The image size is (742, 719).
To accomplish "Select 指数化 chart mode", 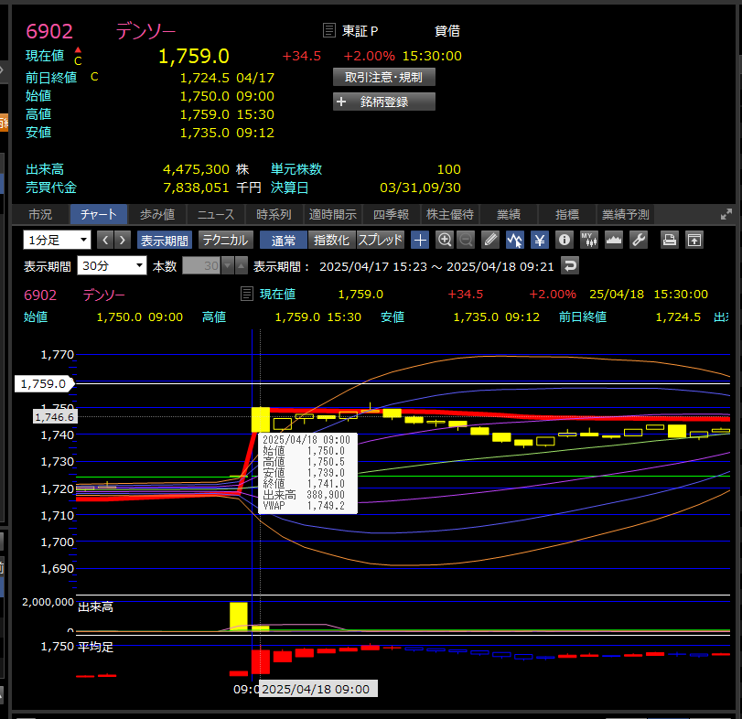I will pyautogui.click(x=332, y=241).
